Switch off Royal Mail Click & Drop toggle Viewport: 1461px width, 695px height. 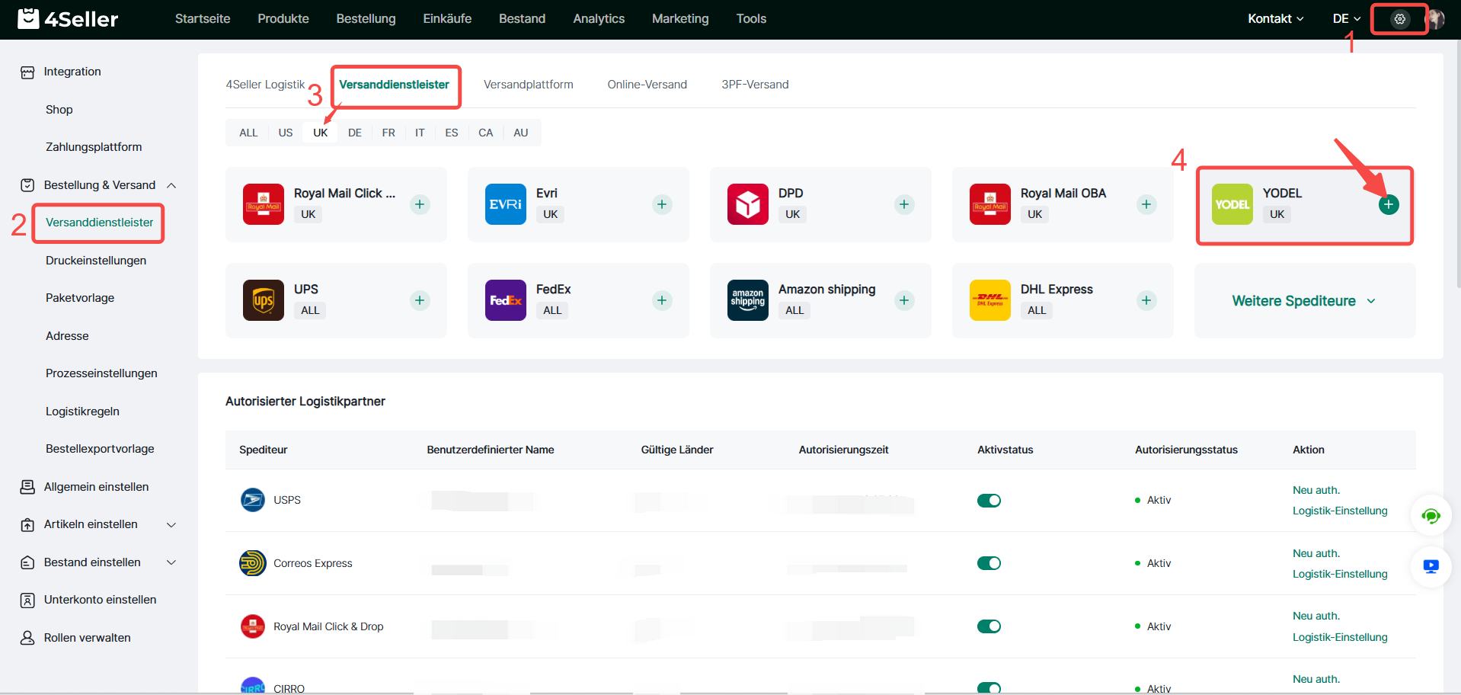(989, 626)
